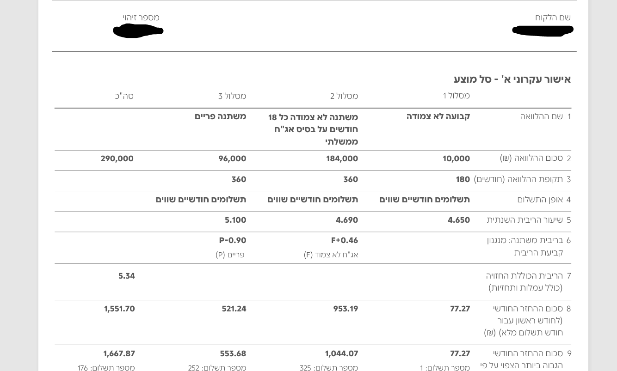Click the 1,551.70 total monthly repayment
Screen dimensions: 617x371
[x=119, y=309]
